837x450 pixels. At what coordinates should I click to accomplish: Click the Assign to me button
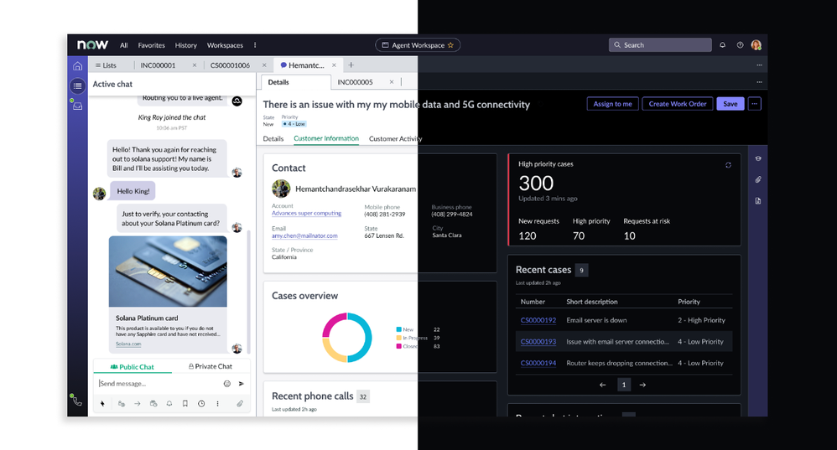612,104
